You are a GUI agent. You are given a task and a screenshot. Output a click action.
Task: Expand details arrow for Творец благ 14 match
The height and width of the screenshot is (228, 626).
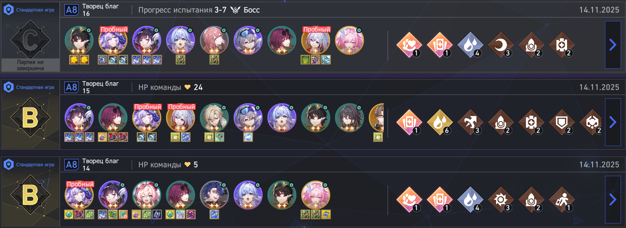(613, 199)
